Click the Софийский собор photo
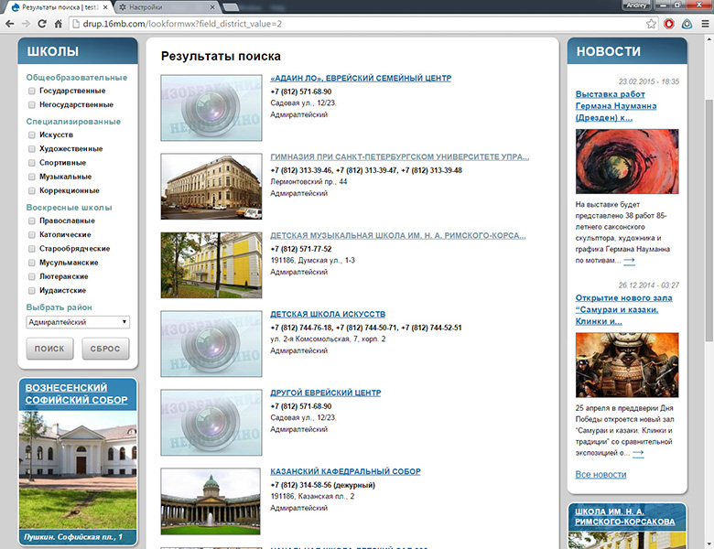Viewport: 714px width, 549px height. [78, 470]
